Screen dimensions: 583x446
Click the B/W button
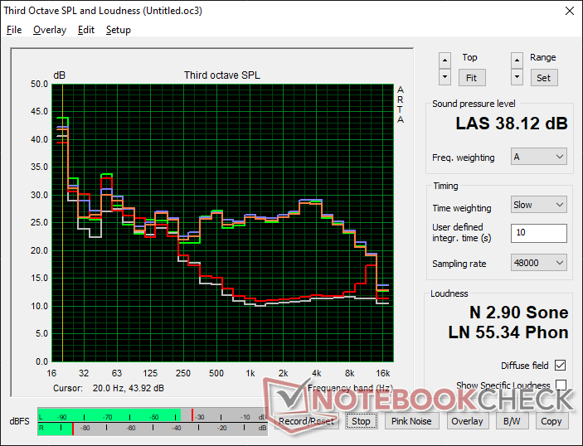[x=512, y=421]
